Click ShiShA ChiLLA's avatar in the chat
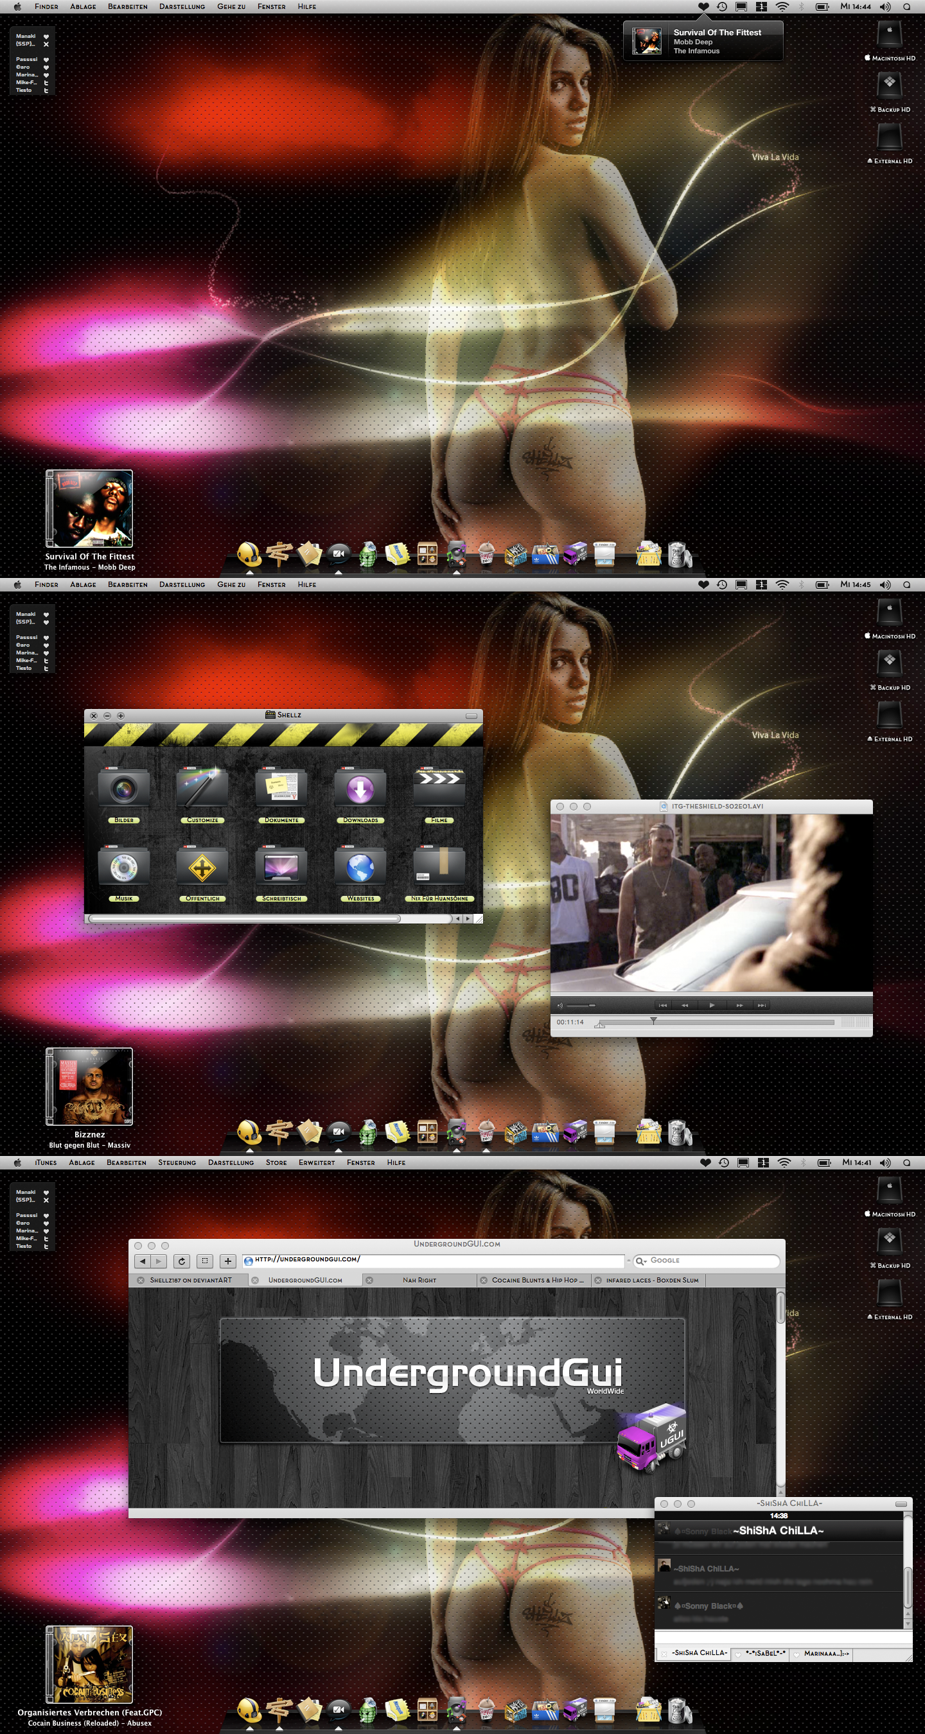This screenshot has height=1734, width=925. tap(664, 1566)
